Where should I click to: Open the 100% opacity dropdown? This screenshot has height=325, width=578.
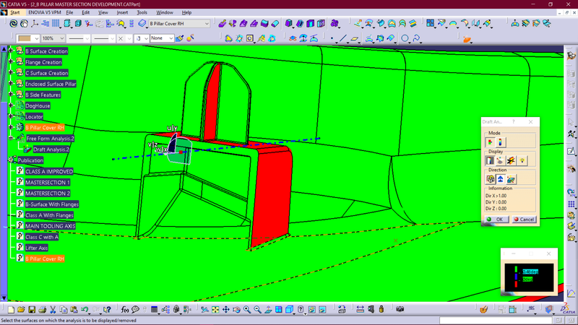point(61,38)
